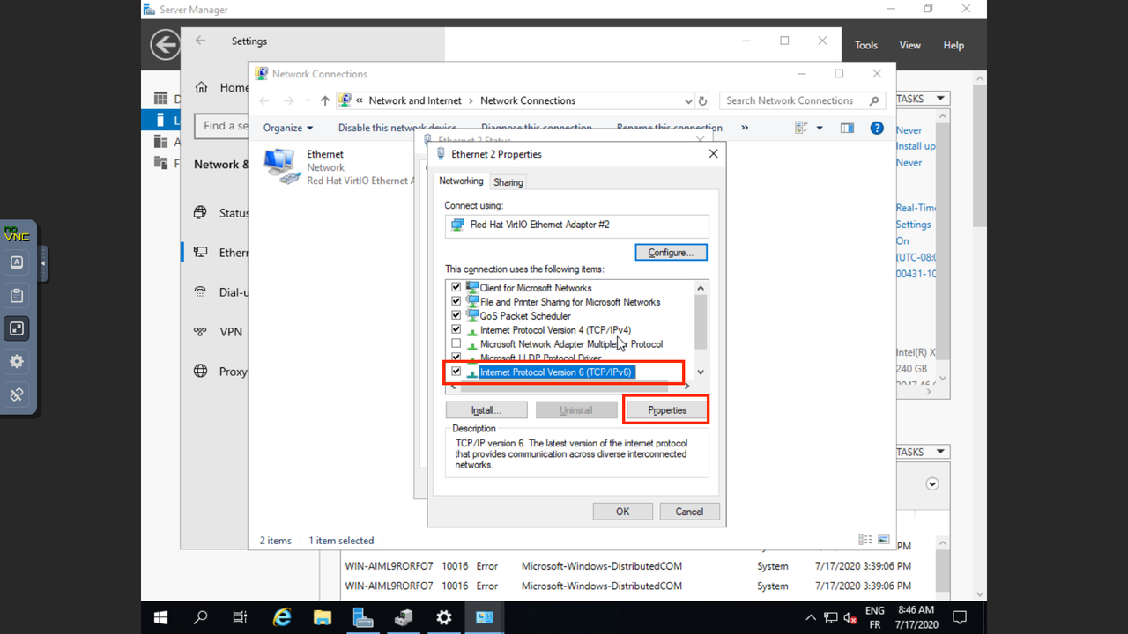Open Network Connections help icon

[877, 128]
